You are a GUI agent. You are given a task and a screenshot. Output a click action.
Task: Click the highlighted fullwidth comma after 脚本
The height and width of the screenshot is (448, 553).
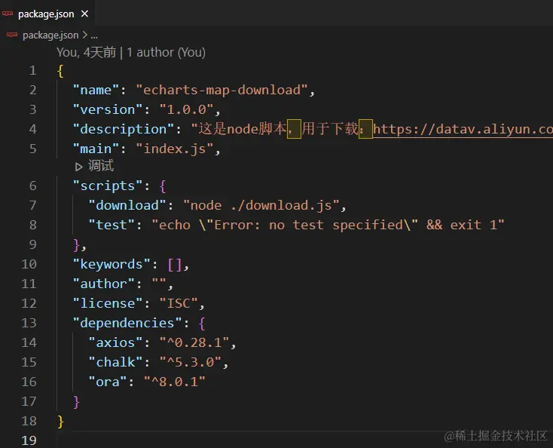tap(294, 129)
